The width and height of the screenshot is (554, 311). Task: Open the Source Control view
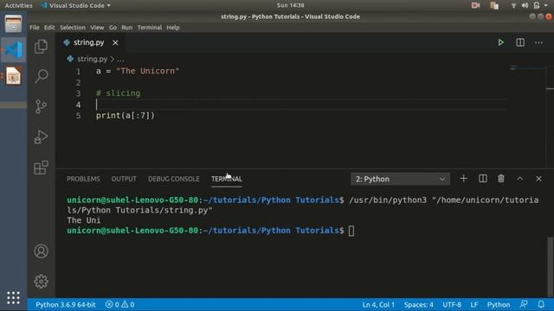point(41,106)
